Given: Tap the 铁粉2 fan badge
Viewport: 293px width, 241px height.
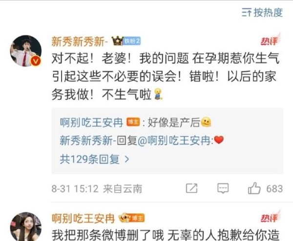Looking at the screenshot, I should [x=132, y=41].
